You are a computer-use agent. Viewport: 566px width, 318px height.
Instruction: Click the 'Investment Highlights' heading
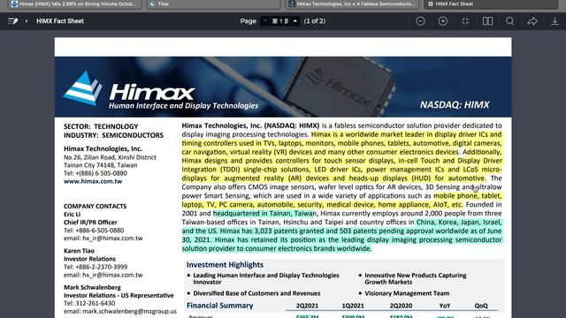(x=225, y=265)
